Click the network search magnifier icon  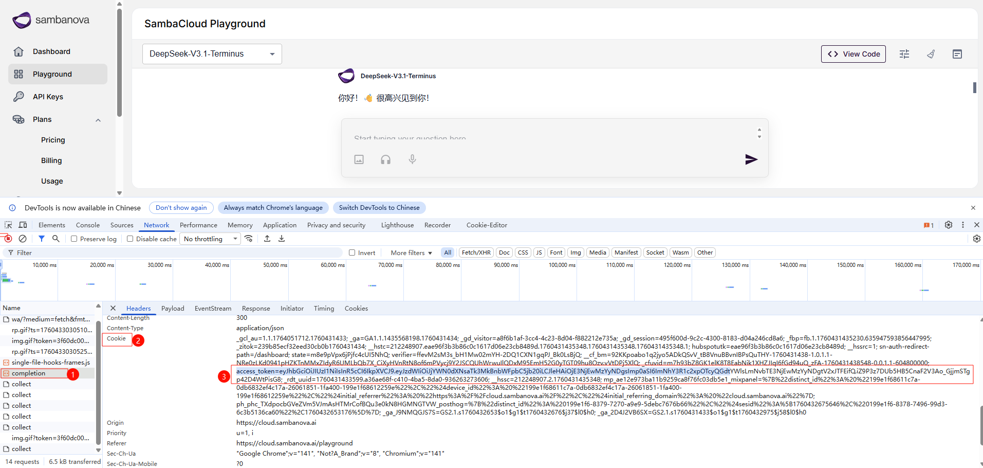click(x=56, y=239)
